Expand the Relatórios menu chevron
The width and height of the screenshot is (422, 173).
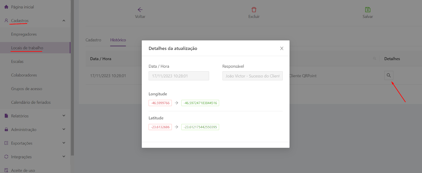pyautogui.click(x=64, y=116)
